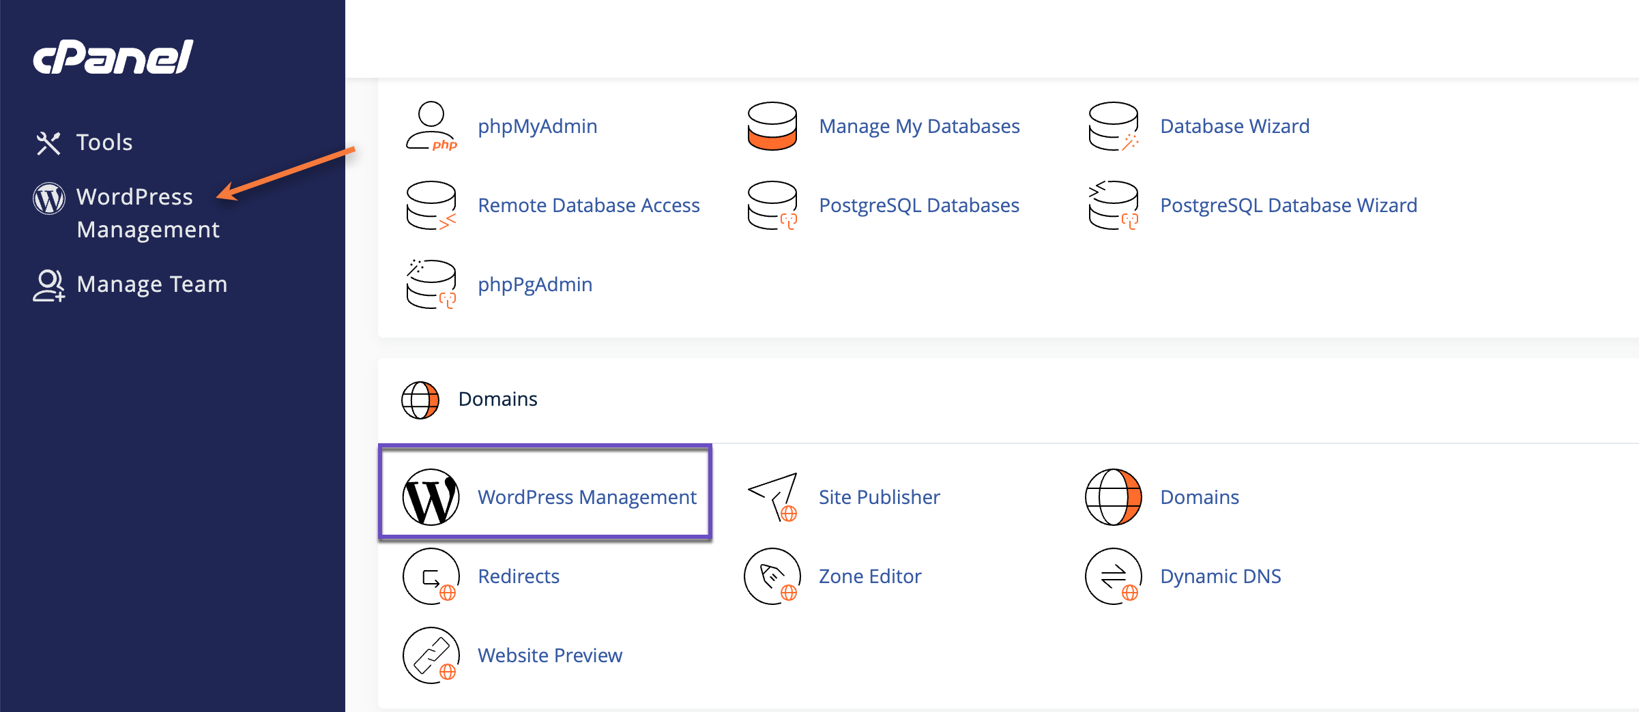Collapse the Domains section header
The width and height of the screenshot is (1639, 712).
pyautogui.click(x=497, y=399)
